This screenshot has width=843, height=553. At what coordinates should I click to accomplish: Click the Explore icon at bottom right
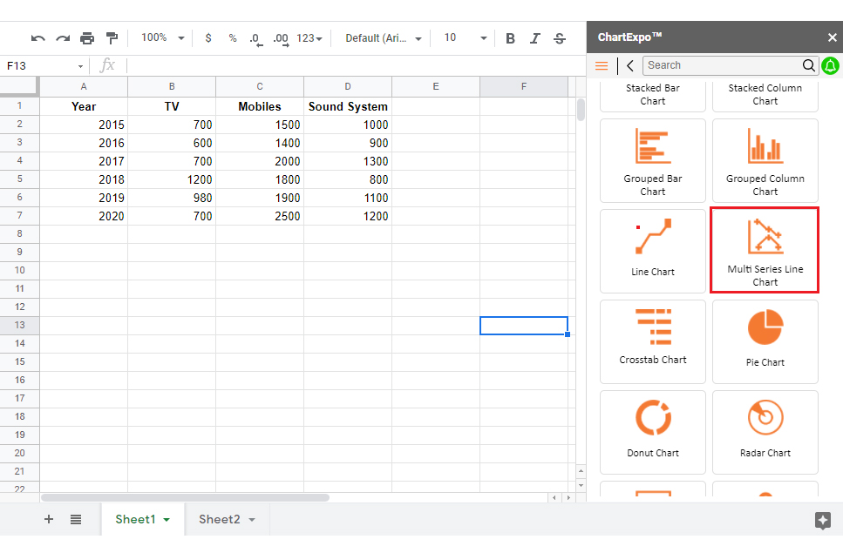822,520
